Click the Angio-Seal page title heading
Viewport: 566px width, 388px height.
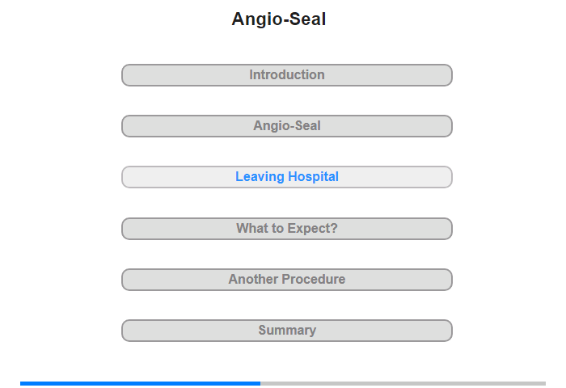[x=279, y=19]
